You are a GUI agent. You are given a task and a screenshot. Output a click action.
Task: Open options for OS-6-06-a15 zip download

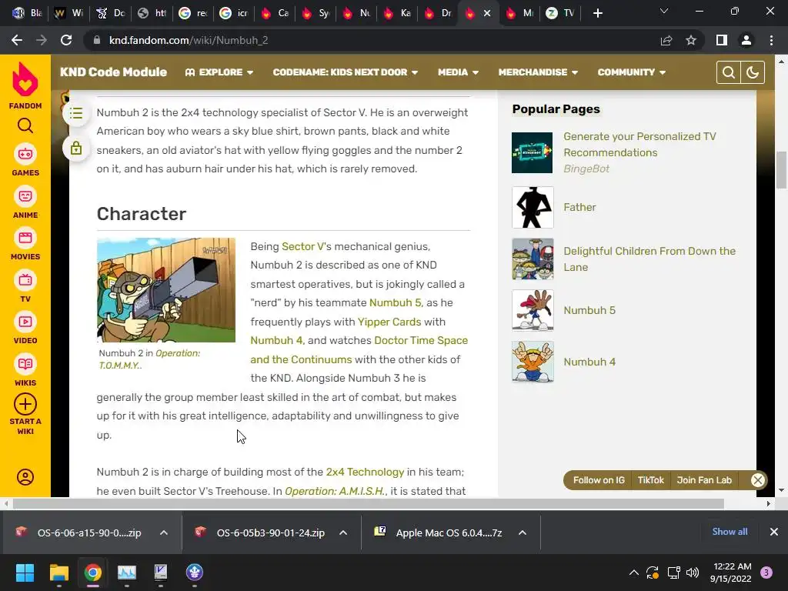coord(164,533)
